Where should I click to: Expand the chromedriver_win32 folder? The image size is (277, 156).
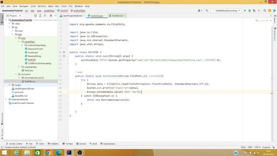19,78
